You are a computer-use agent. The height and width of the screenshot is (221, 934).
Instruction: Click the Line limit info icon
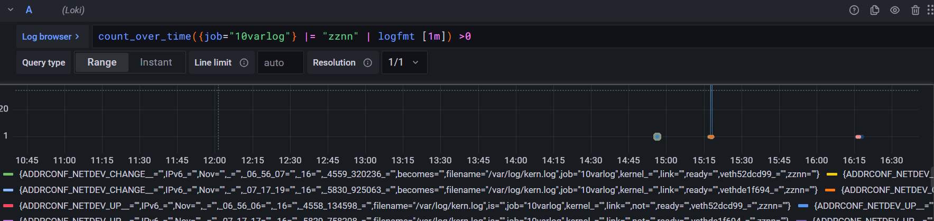244,62
